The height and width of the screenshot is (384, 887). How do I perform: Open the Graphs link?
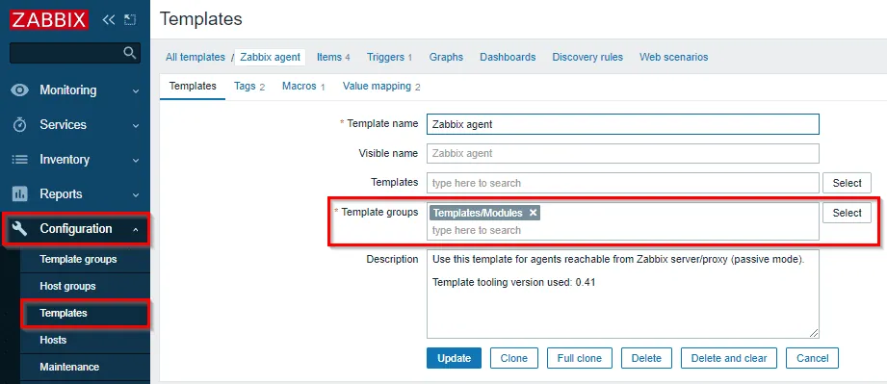tap(446, 57)
